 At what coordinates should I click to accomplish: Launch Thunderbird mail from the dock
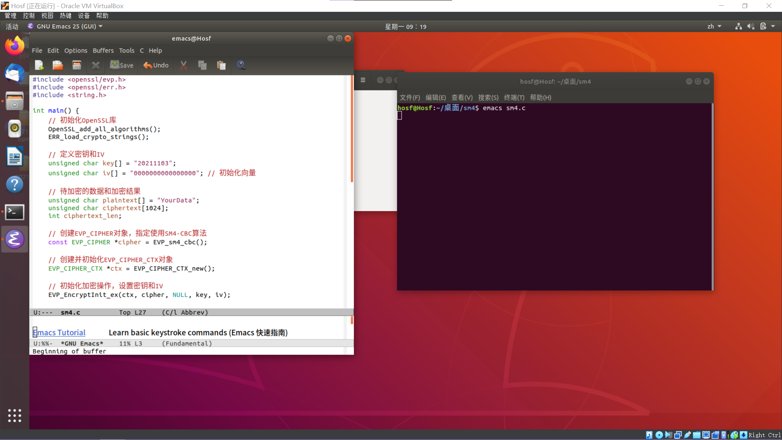point(15,73)
